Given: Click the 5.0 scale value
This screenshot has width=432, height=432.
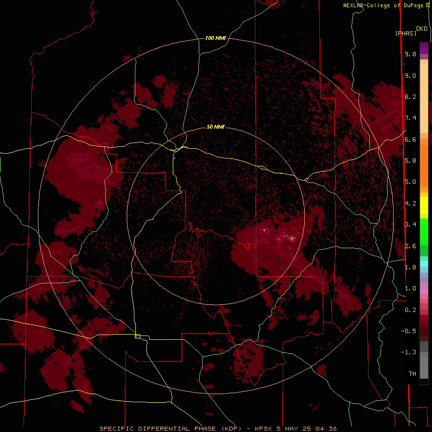Looking at the screenshot, I should point(410,182).
